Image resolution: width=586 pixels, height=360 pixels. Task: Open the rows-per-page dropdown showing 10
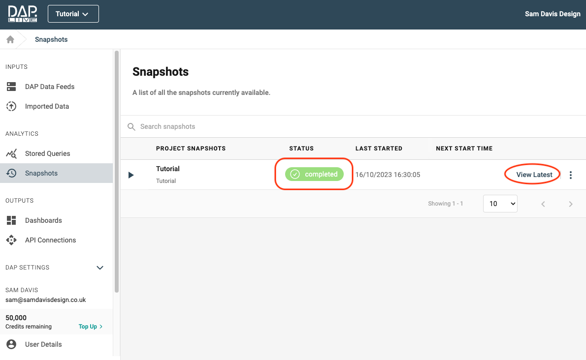point(500,204)
